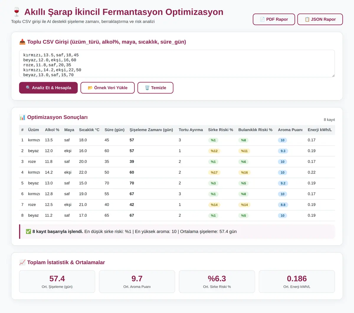The image size is (354, 313).
Task: Click the 9.3 aroma score badge
Action: 283,151
